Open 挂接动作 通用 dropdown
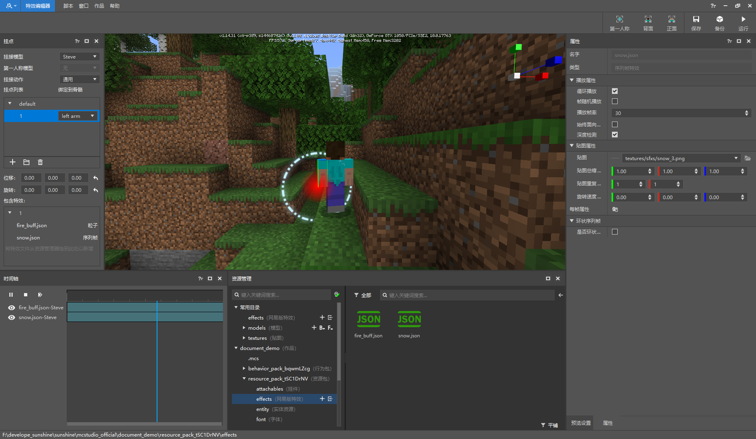 click(79, 79)
